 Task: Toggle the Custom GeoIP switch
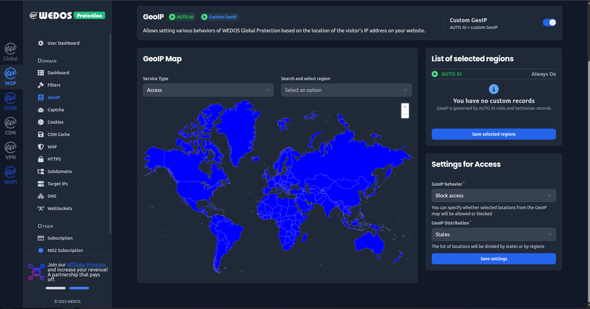coord(549,22)
